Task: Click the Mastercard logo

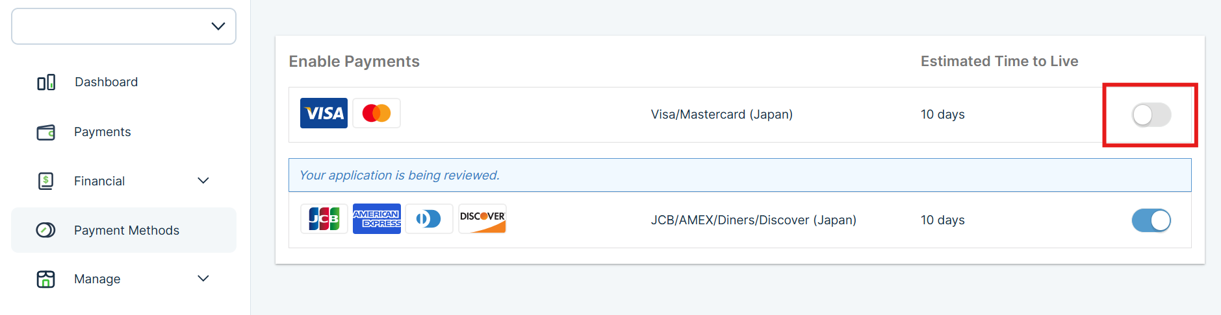Action: coord(376,113)
